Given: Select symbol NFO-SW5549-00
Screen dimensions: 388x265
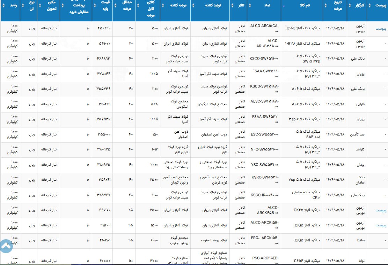Looking at the screenshot, I should click(264, 149).
